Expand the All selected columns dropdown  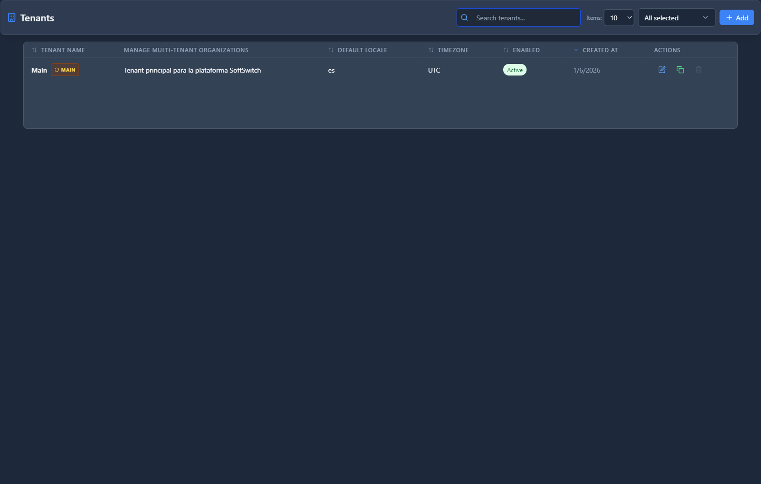tap(676, 18)
